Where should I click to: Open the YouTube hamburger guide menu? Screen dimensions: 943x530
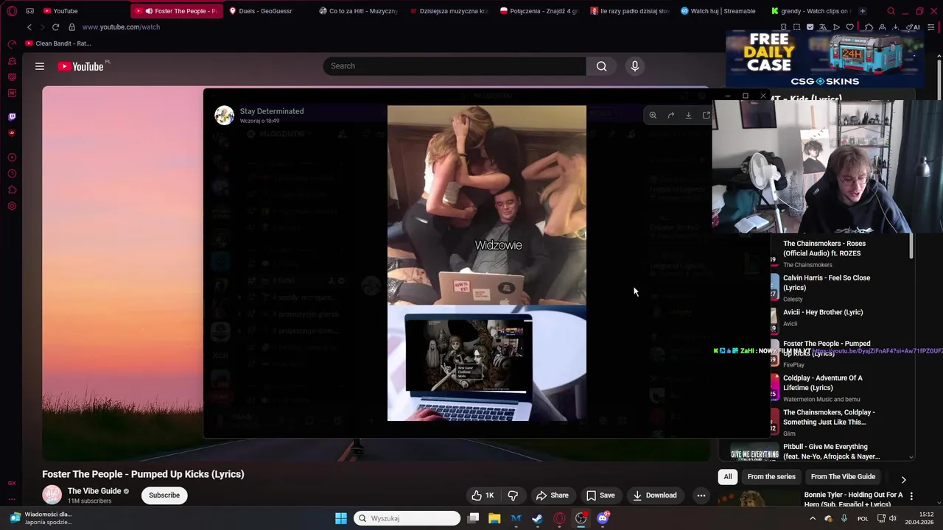[x=40, y=66]
